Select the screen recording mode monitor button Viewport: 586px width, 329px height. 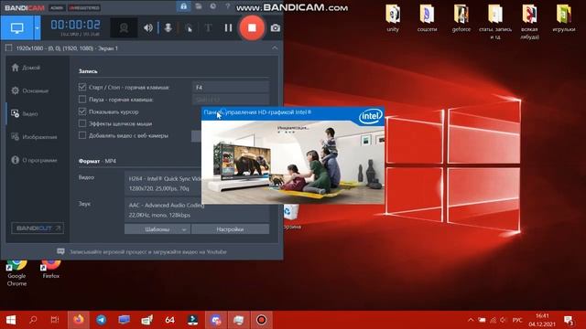tap(17, 28)
